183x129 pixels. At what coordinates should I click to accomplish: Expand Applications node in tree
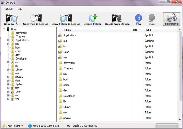tap(8, 40)
